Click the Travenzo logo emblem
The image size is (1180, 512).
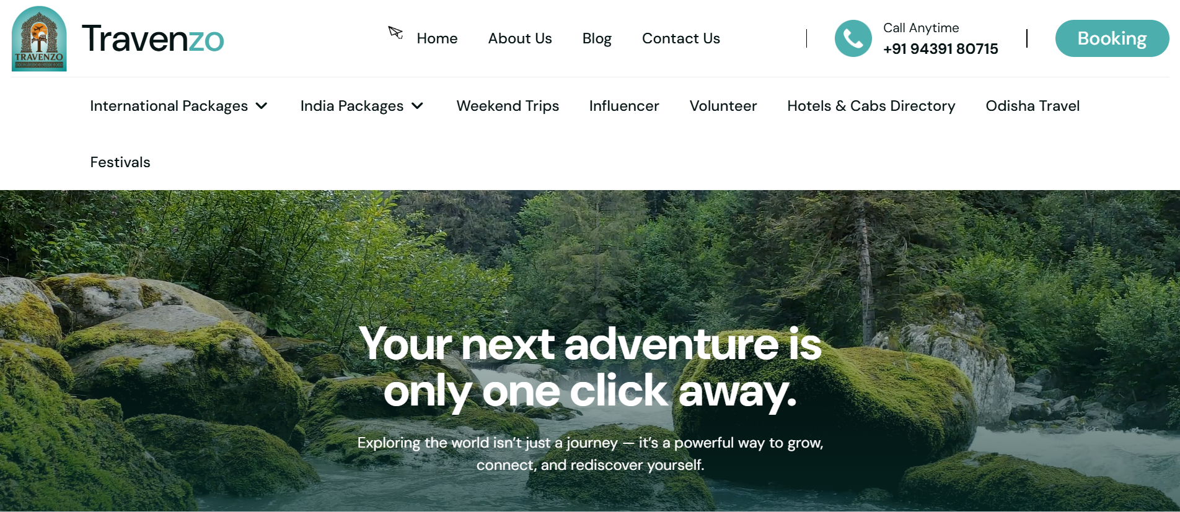(39, 38)
